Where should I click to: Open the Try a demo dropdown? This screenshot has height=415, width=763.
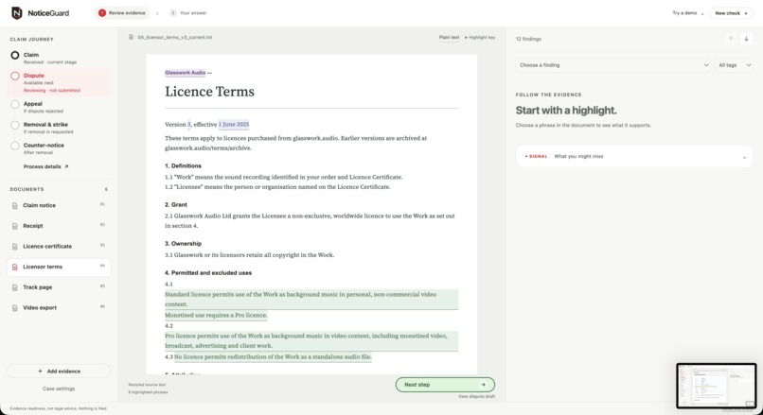coord(687,13)
